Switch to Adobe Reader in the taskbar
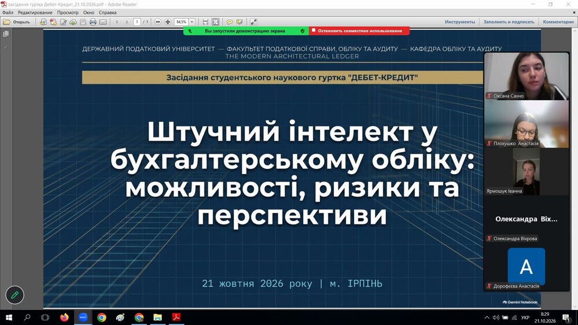Image resolution: width=578 pixels, height=325 pixels. 176,317
